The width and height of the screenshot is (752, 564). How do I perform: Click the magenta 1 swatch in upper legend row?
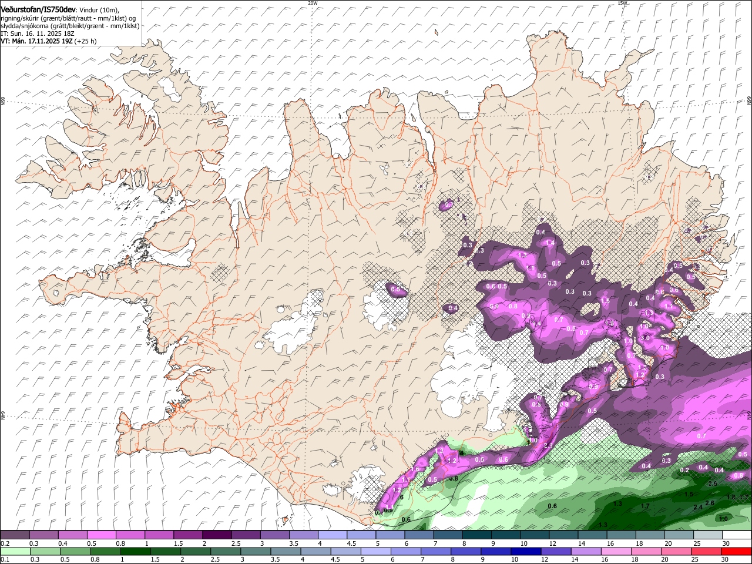(x=159, y=535)
